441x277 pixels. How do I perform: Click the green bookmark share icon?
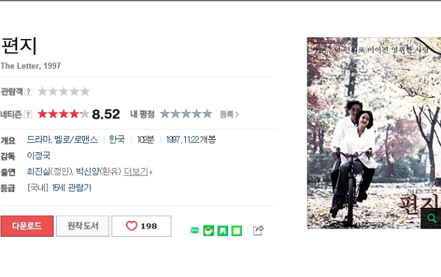click(223, 230)
